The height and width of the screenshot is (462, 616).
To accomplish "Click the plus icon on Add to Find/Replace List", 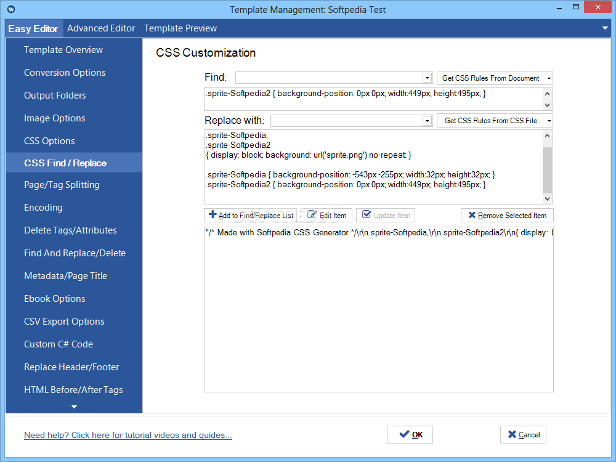I will point(213,214).
